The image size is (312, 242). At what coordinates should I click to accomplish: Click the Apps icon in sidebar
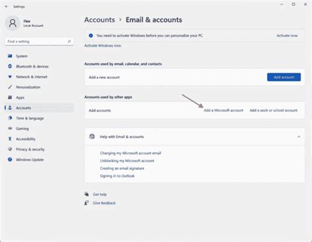10,97
